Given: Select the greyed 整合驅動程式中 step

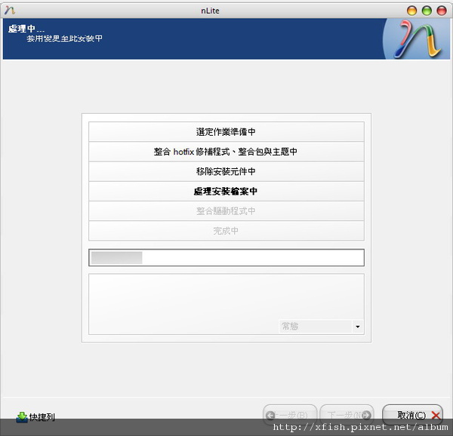Looking at the screenshot, I should [226, 211].
